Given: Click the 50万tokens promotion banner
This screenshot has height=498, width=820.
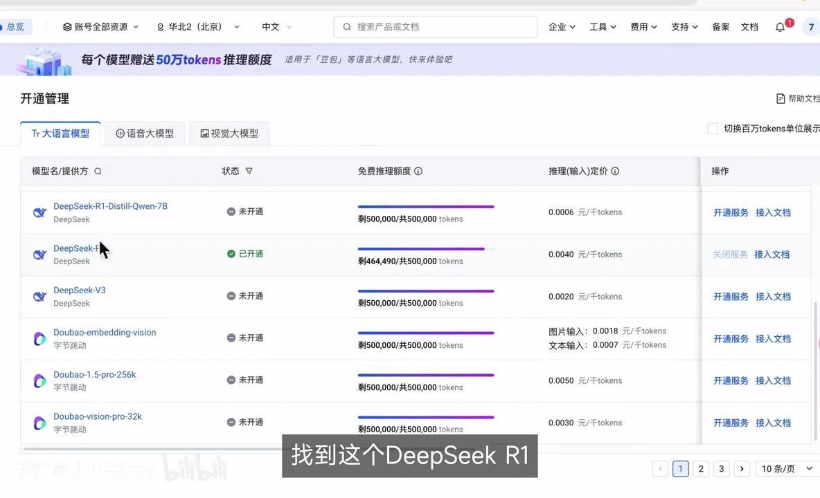Looking at the screenshot, I should pos(410,59).
